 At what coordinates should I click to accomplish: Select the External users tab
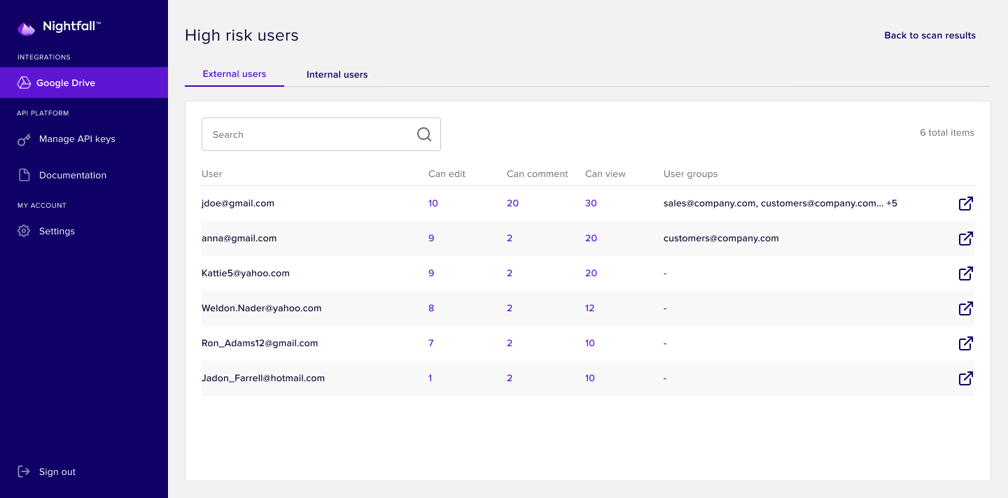234,73
